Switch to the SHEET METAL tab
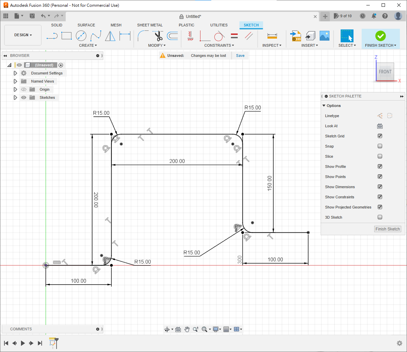This screenshot has height=352, width=407. 150,25
